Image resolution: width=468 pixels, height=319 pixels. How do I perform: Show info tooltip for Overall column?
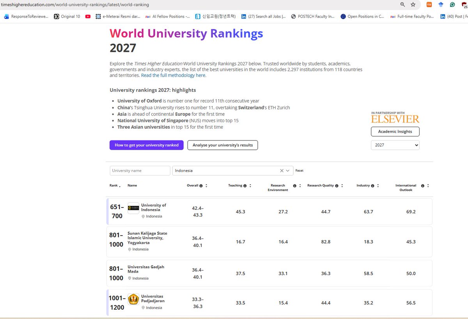(201, 186)
